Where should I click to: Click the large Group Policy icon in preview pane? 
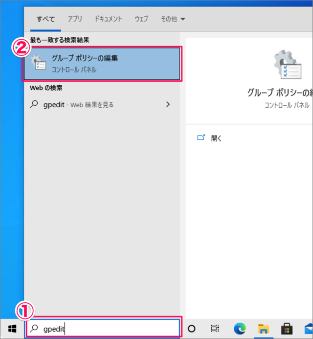point(287,65)
